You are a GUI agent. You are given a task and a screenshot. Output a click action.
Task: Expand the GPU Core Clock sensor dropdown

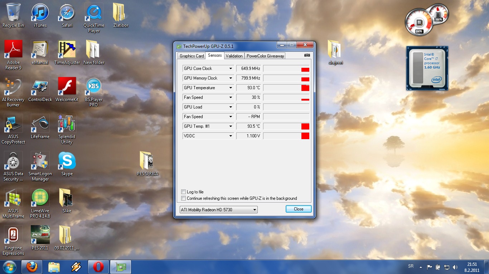tap(231, 68)
